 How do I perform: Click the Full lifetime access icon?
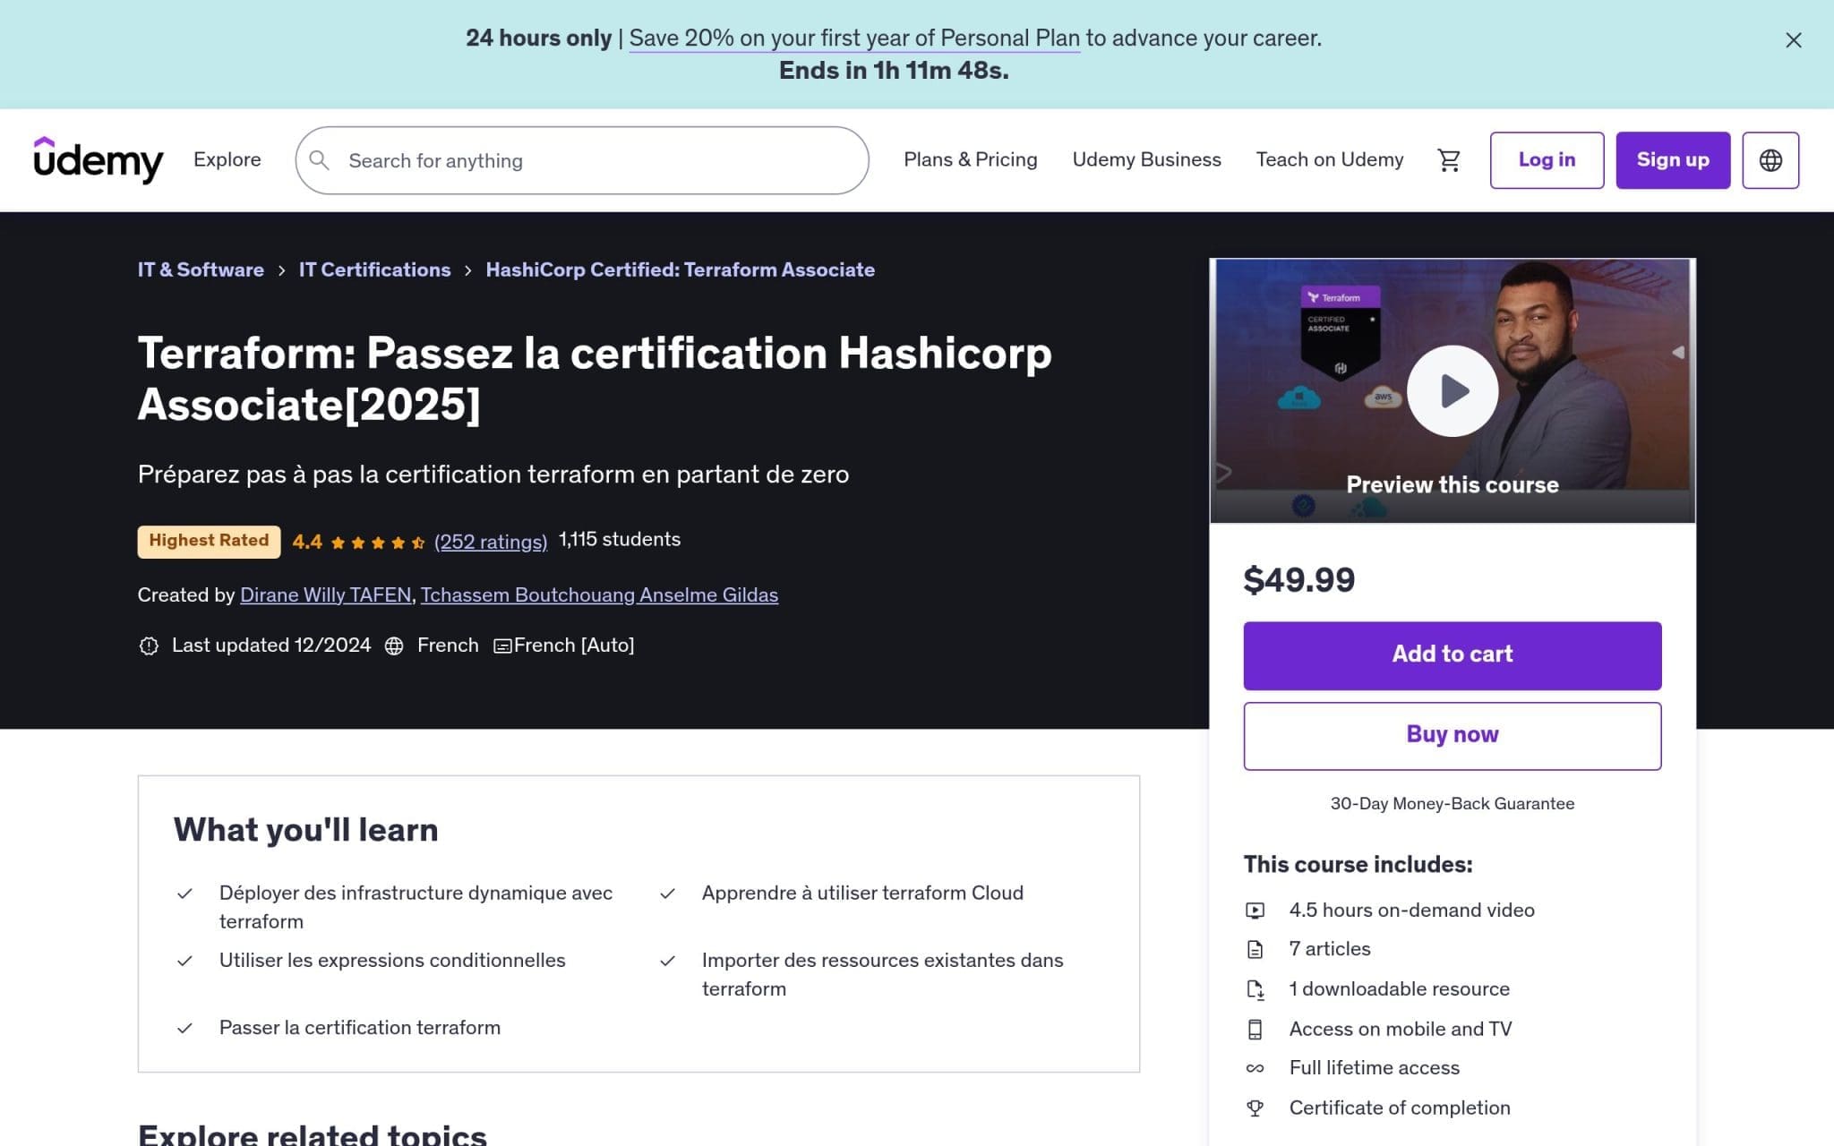(1256, 1067)
